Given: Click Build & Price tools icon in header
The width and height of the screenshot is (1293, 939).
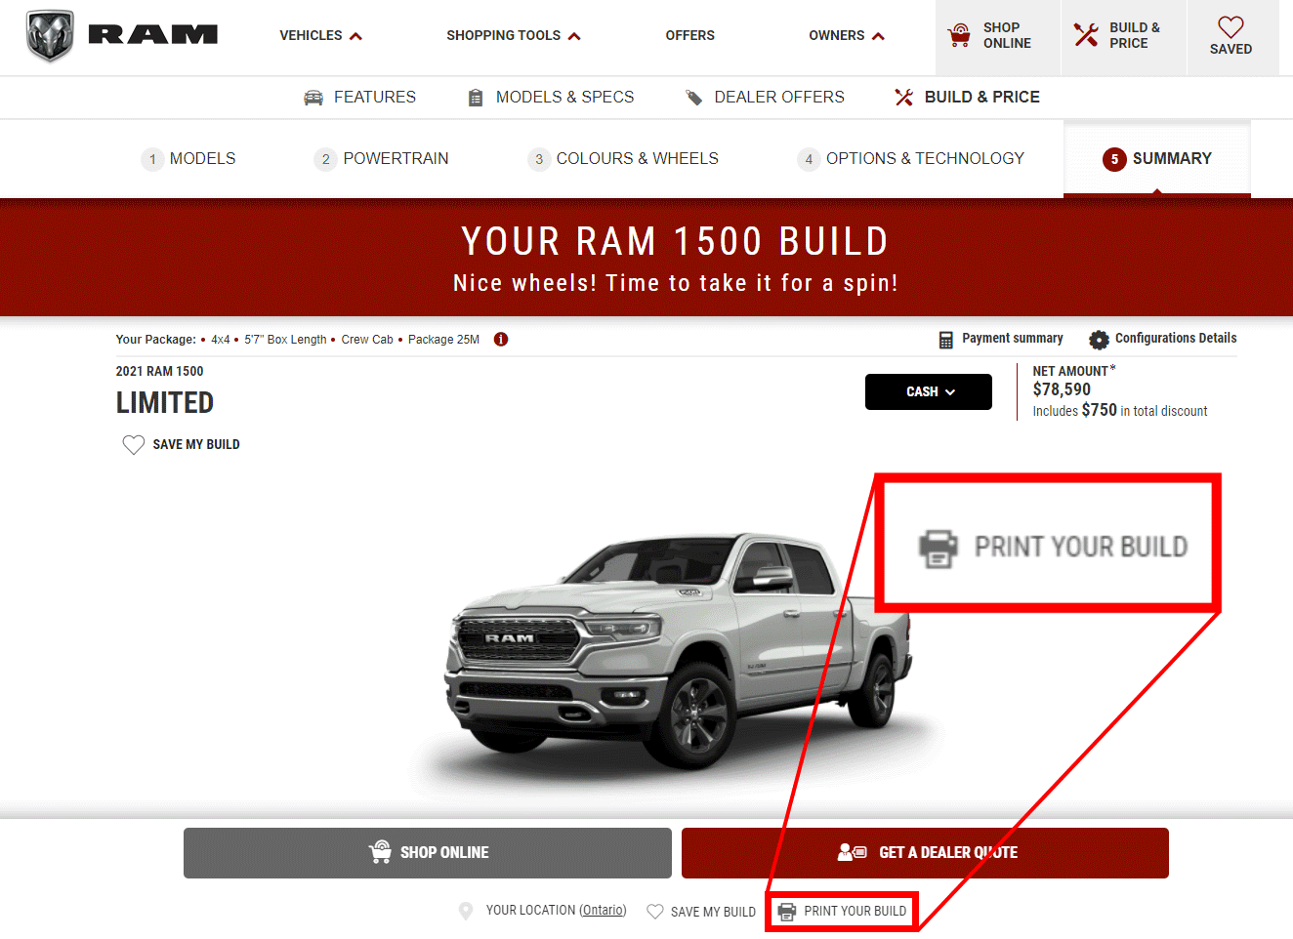Looking at the screenshot, I should (x=1085, y=35).
